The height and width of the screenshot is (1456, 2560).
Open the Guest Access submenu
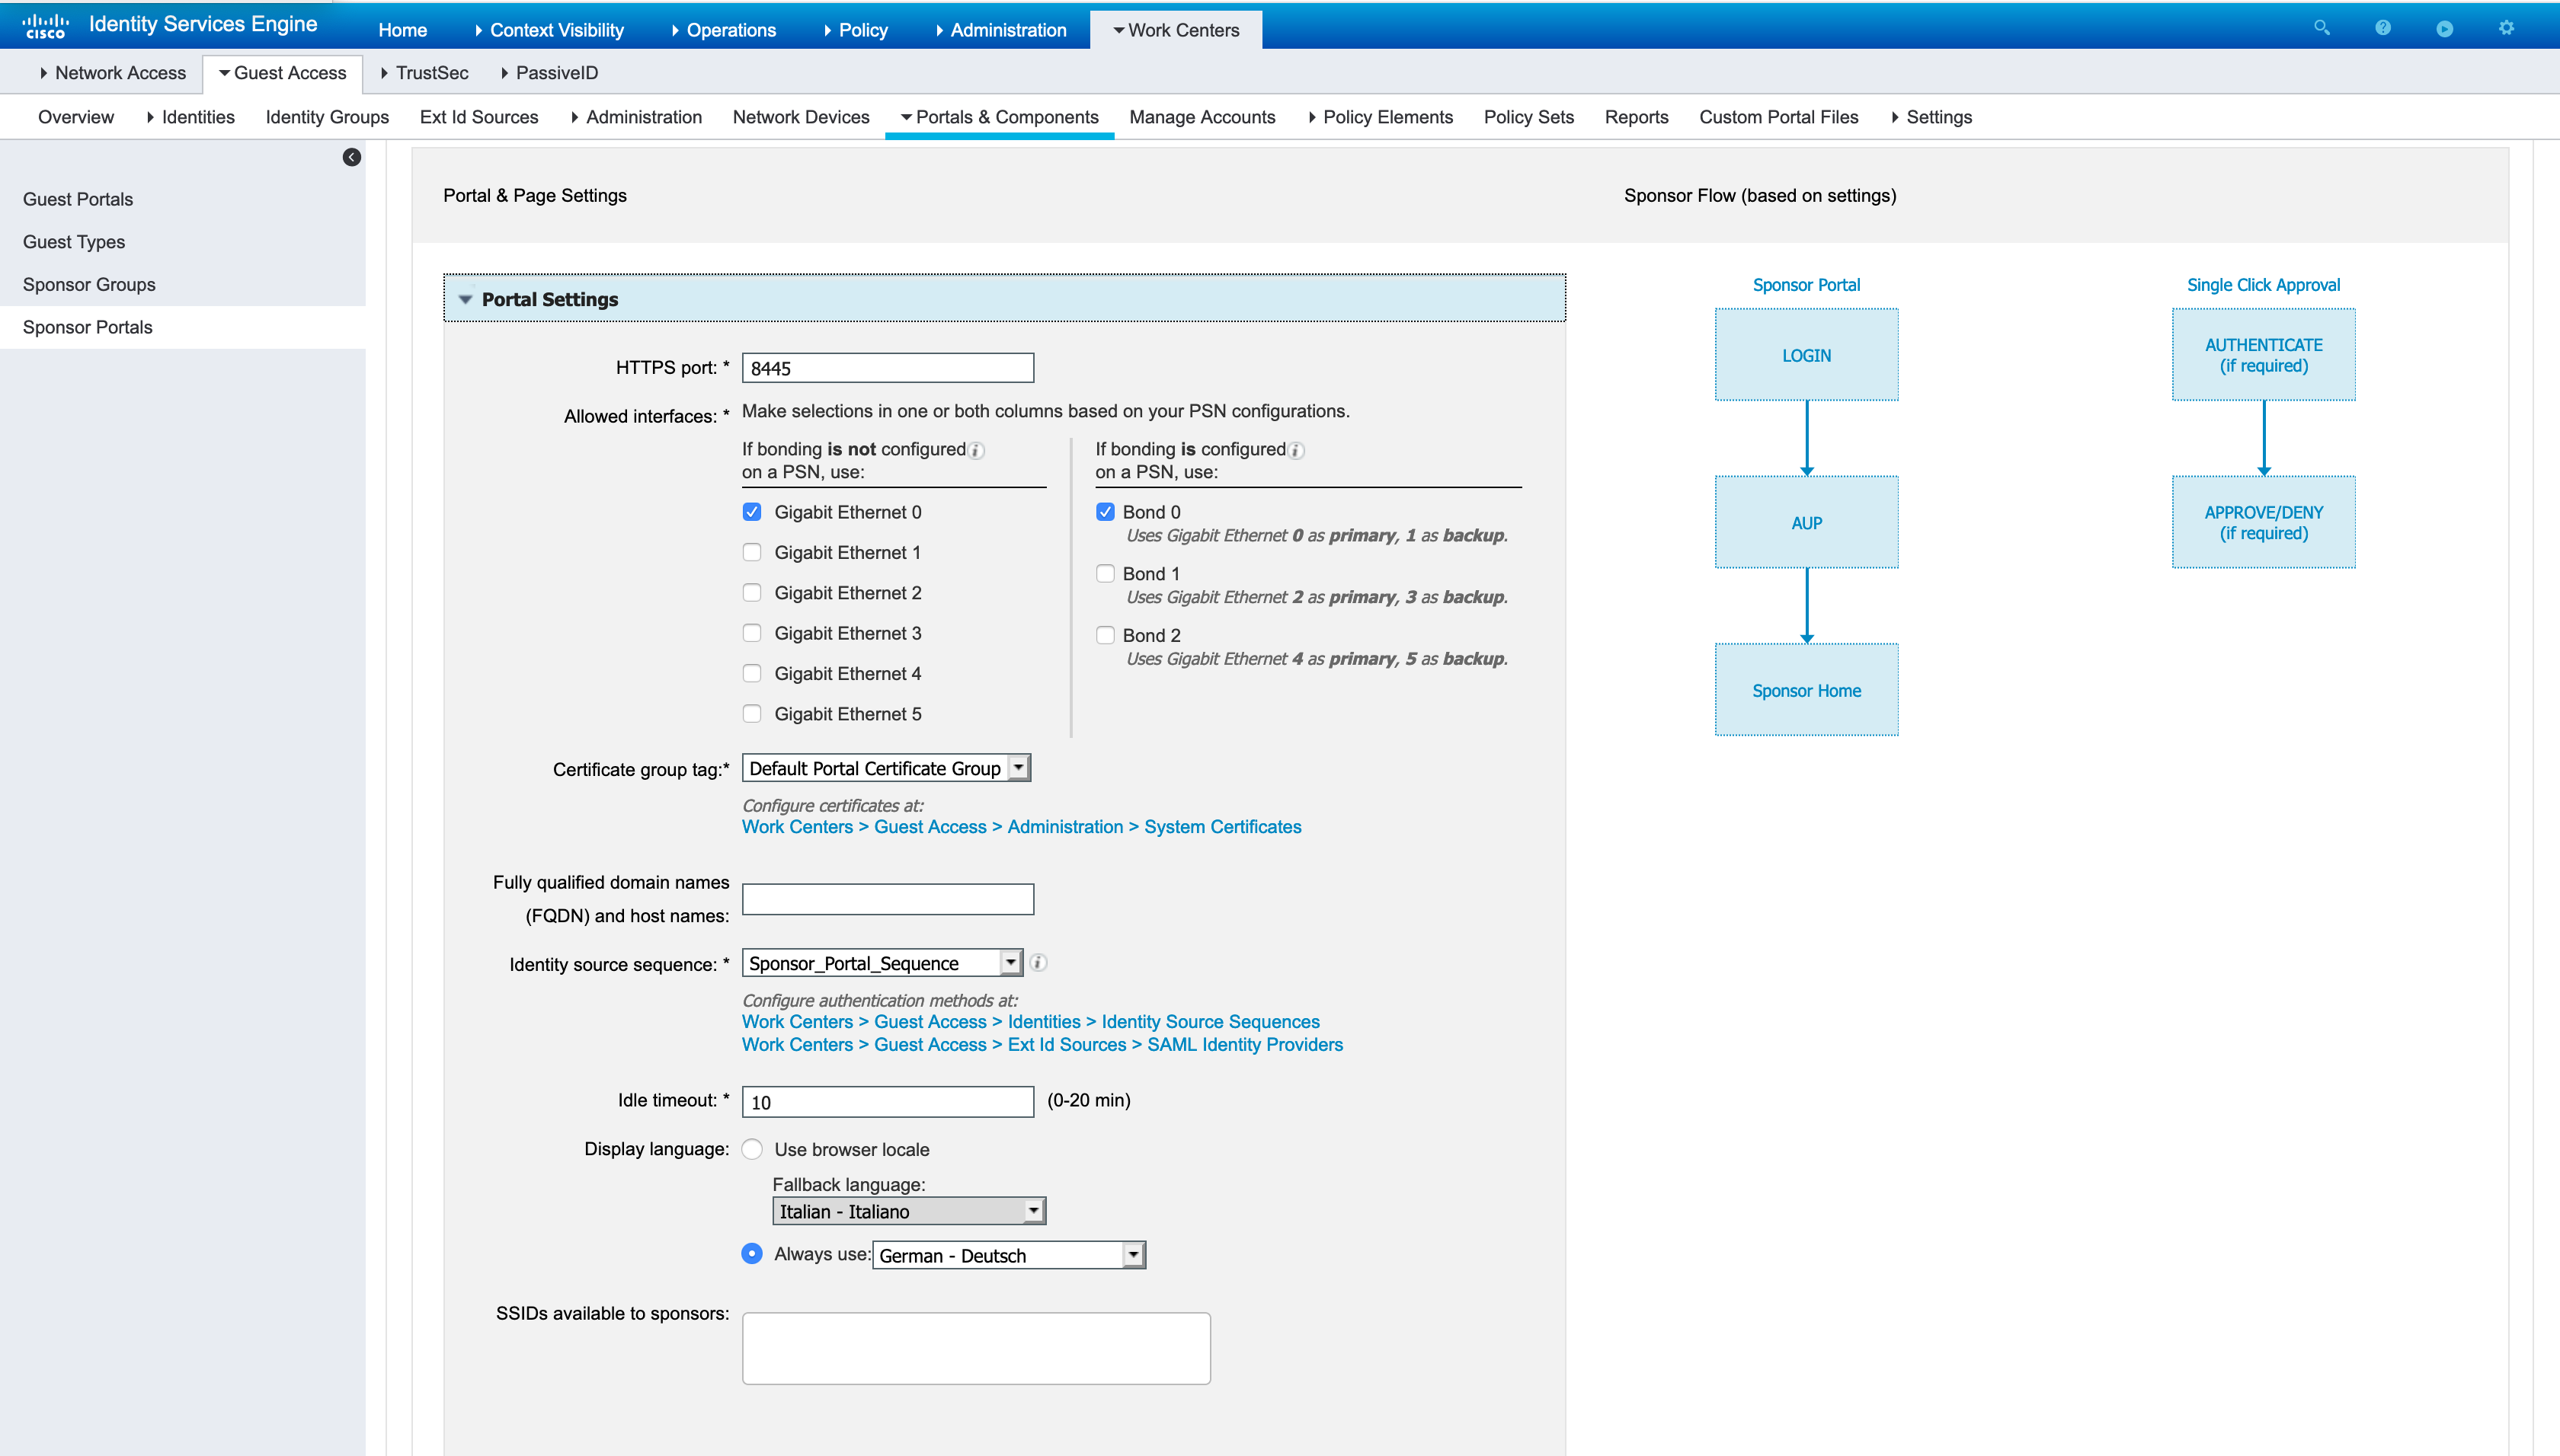282,73
